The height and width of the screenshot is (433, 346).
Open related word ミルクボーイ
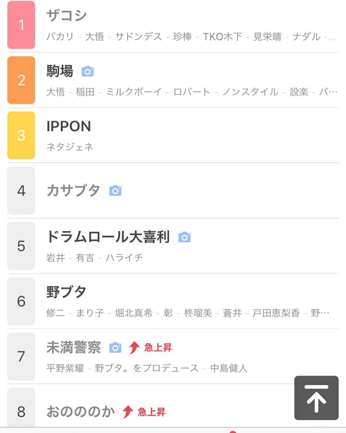[x=134, y=92]
